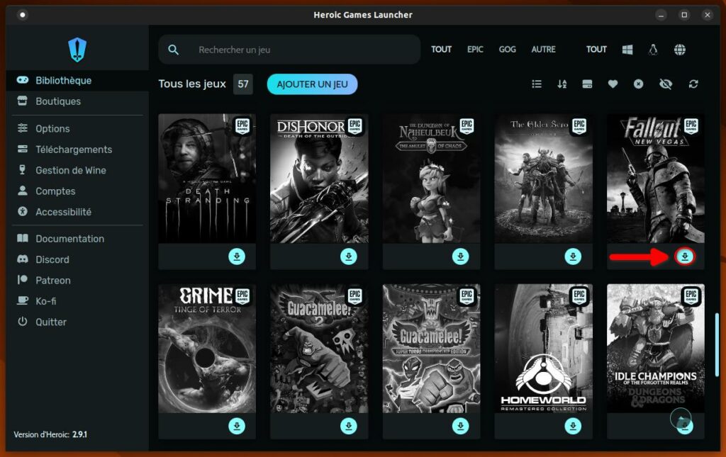The height and width of the screenshot is (457, 726).
Task: Download Fallout New Vegas
Action: point(685,256)
